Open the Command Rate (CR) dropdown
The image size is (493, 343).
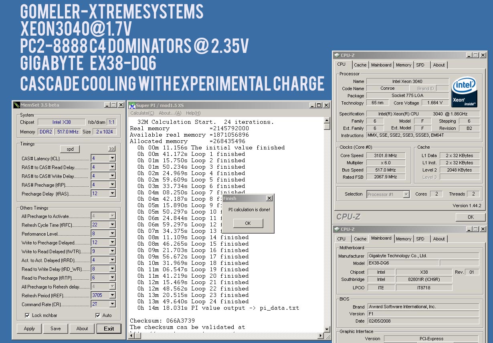(112, 304)
